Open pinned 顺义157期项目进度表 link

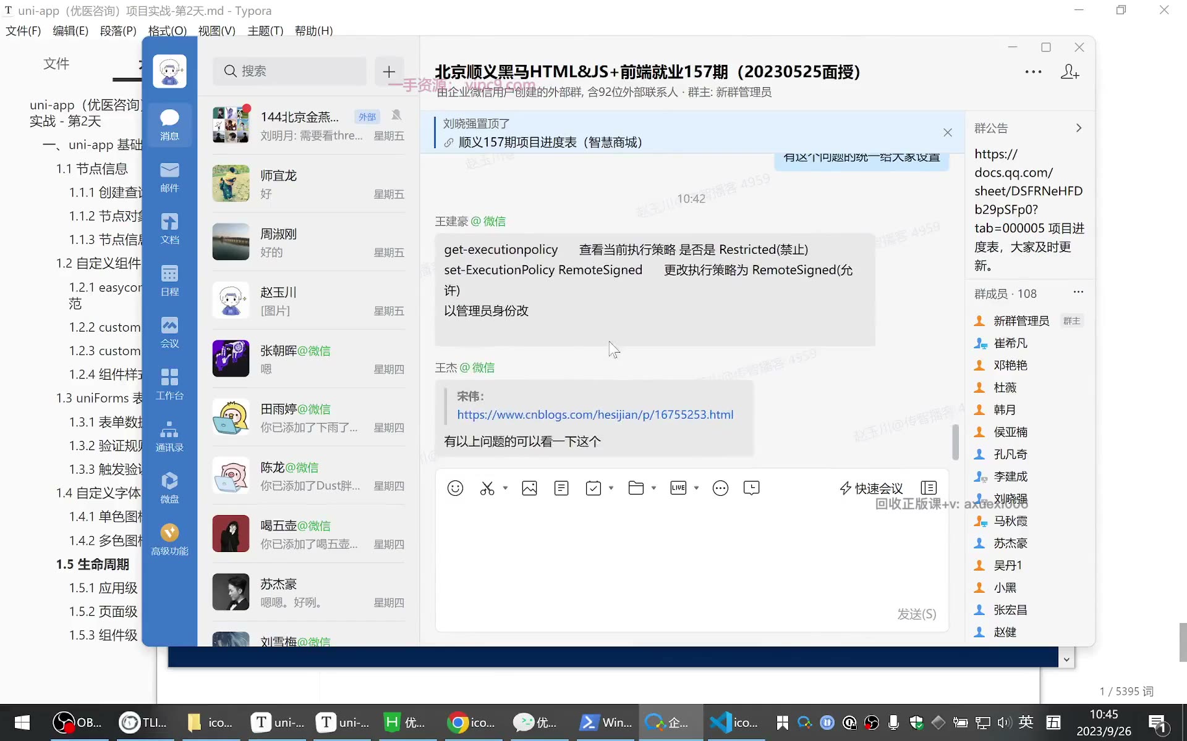(x=550, y=143)
